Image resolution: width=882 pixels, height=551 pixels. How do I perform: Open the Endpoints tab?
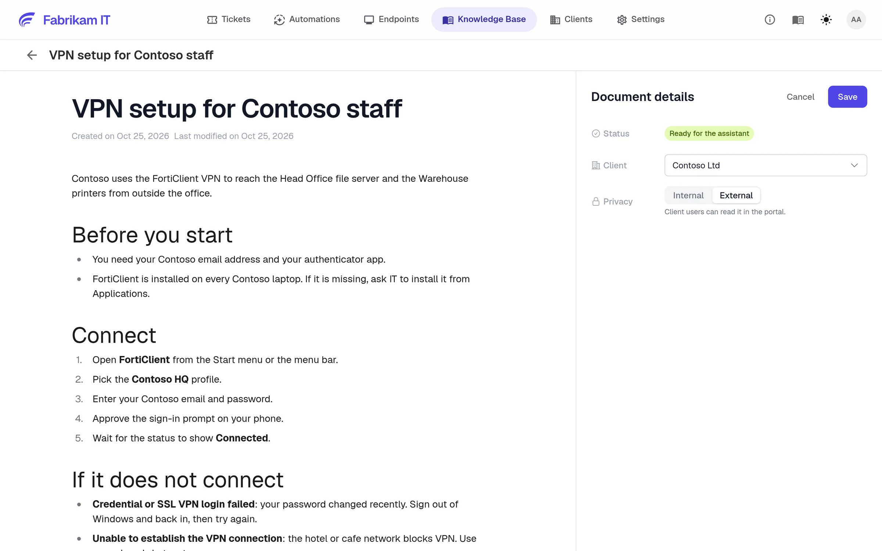click(391, 19)
